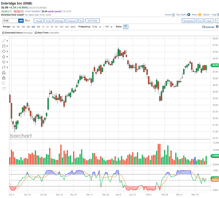Viewport: 219px width, 198px height.
Task: Expand the 6M period dropdown
Action: (109, 27)
